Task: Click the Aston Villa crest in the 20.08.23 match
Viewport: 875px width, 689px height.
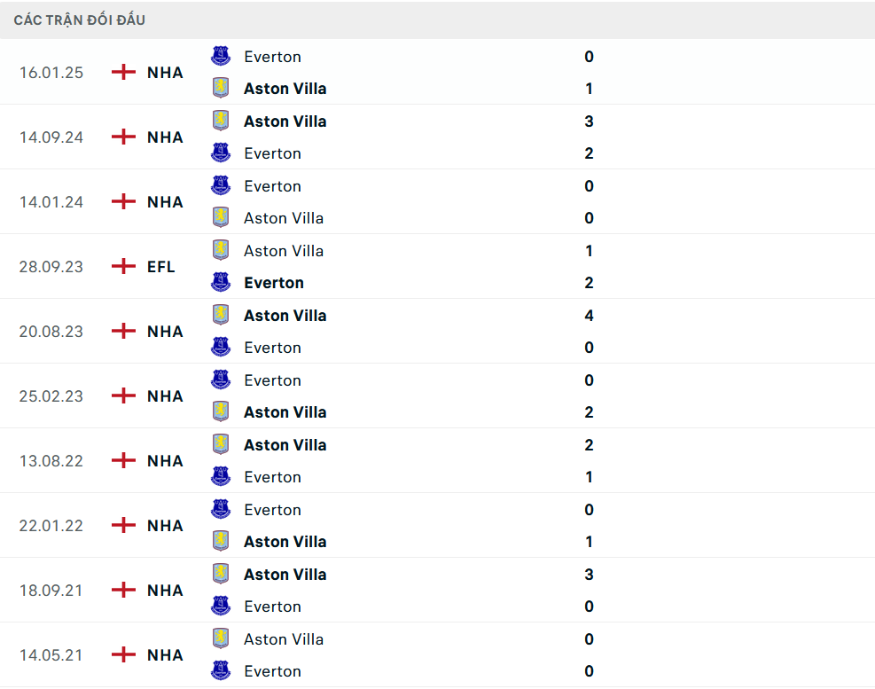Action: click(x=219, y=315)
